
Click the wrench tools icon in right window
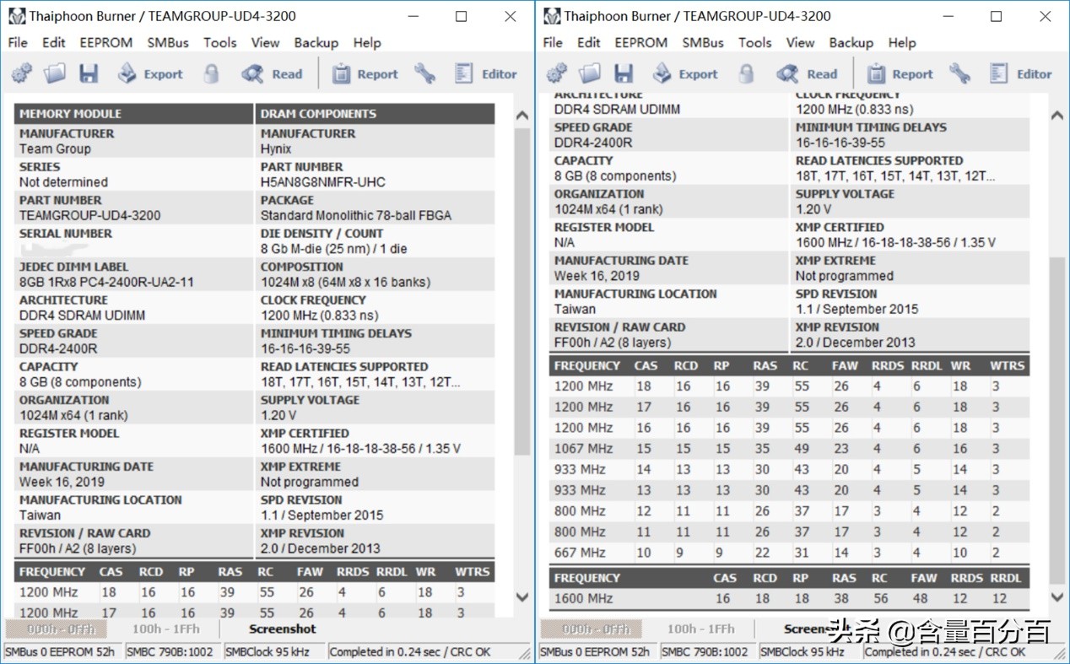point(959,74)
